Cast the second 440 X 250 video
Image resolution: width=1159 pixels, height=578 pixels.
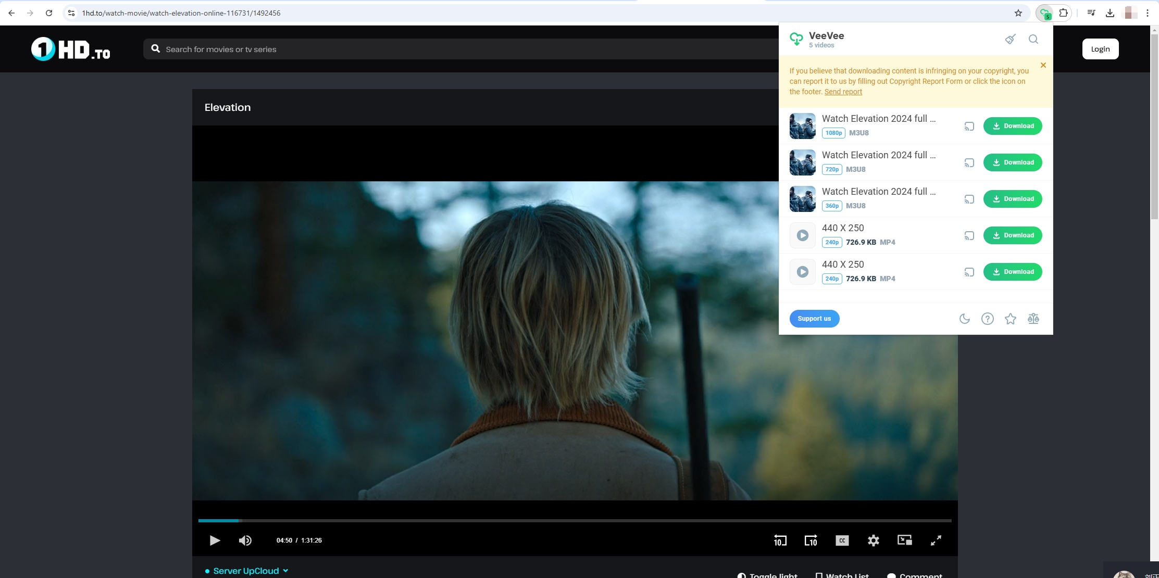coord(969,272)
